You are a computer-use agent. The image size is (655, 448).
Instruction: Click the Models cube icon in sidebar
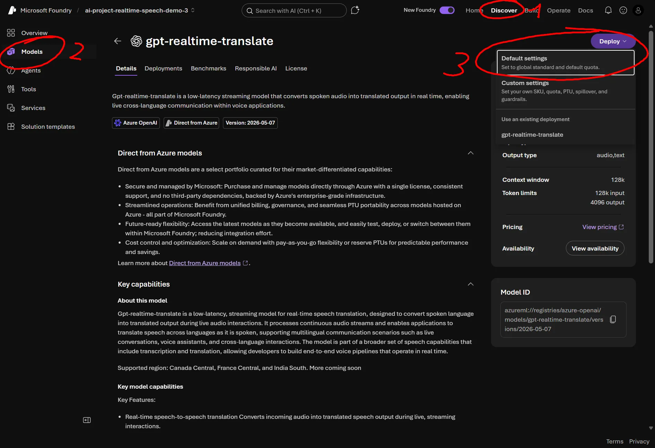(x=11, y=52)
